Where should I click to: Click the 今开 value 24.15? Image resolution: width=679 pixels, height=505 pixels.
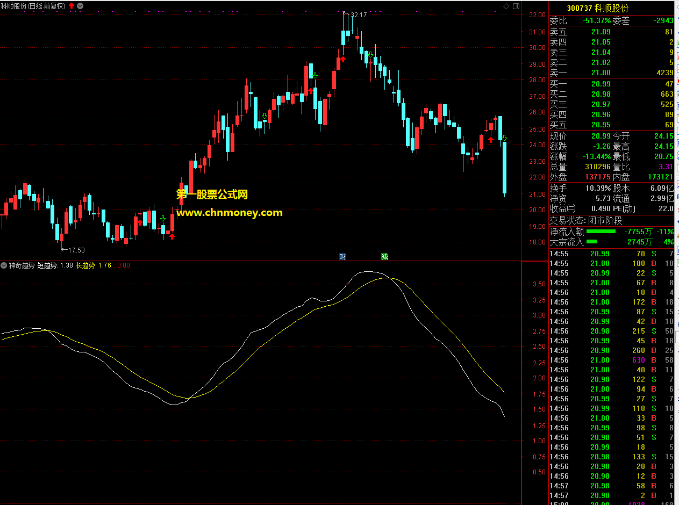coord(664,136)
